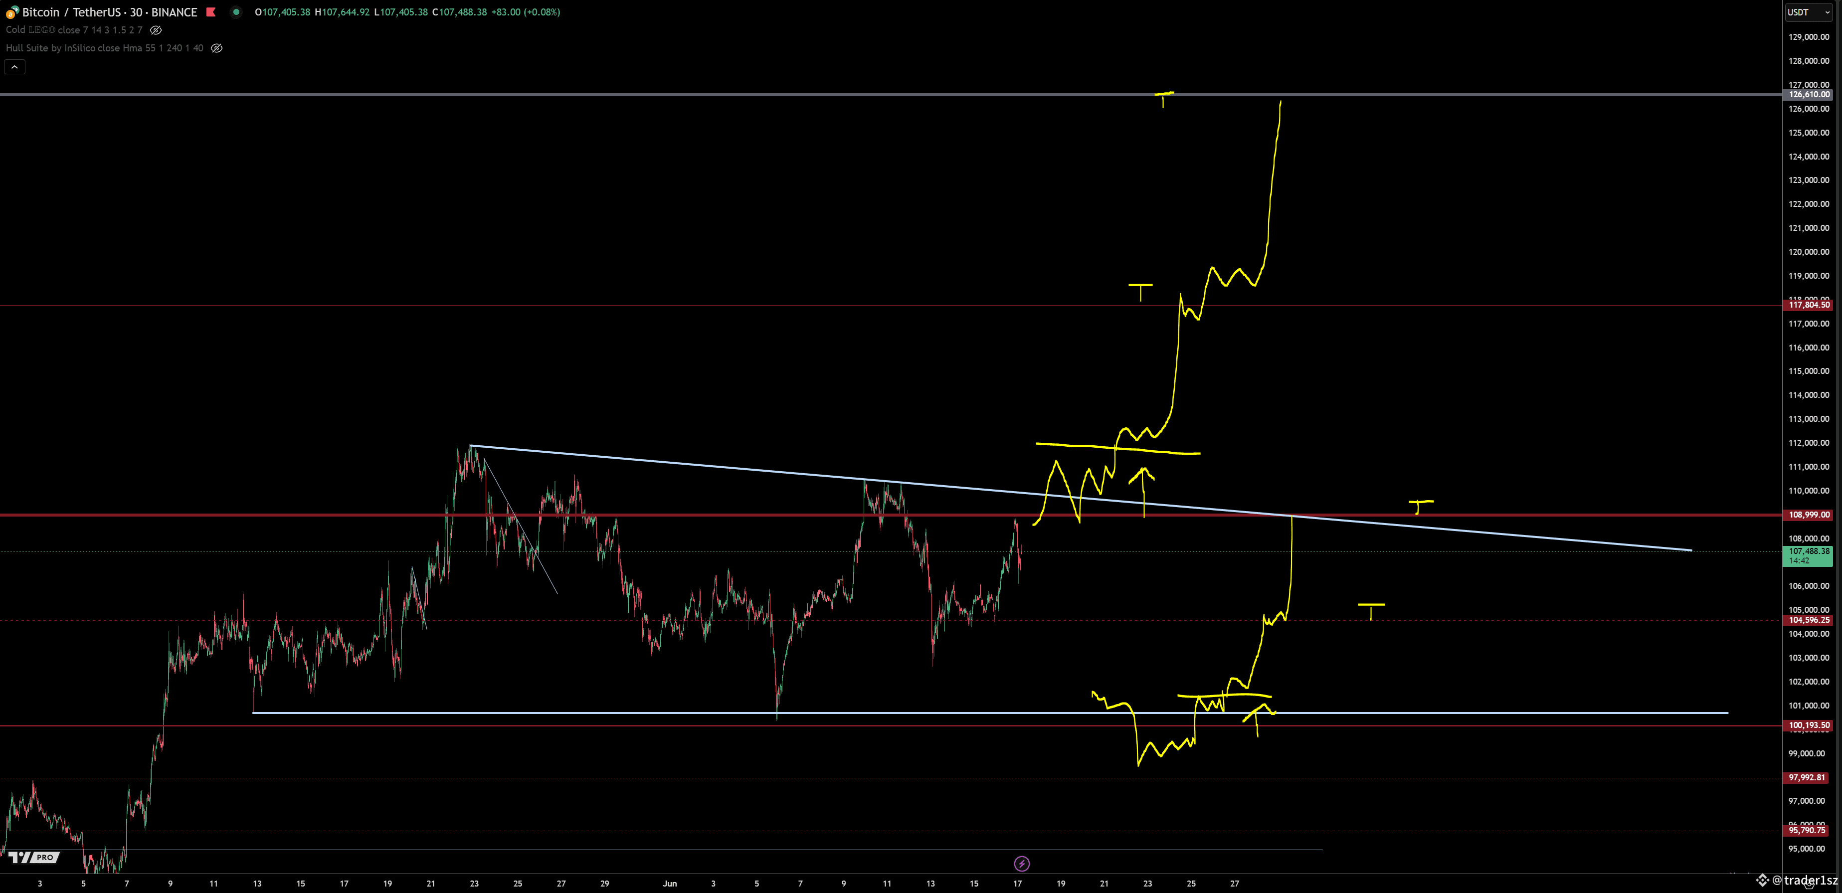The width and height of the screenshot is (1842, 893).
Task: Click the 108,999.00 red price label
Action: 1809,515
